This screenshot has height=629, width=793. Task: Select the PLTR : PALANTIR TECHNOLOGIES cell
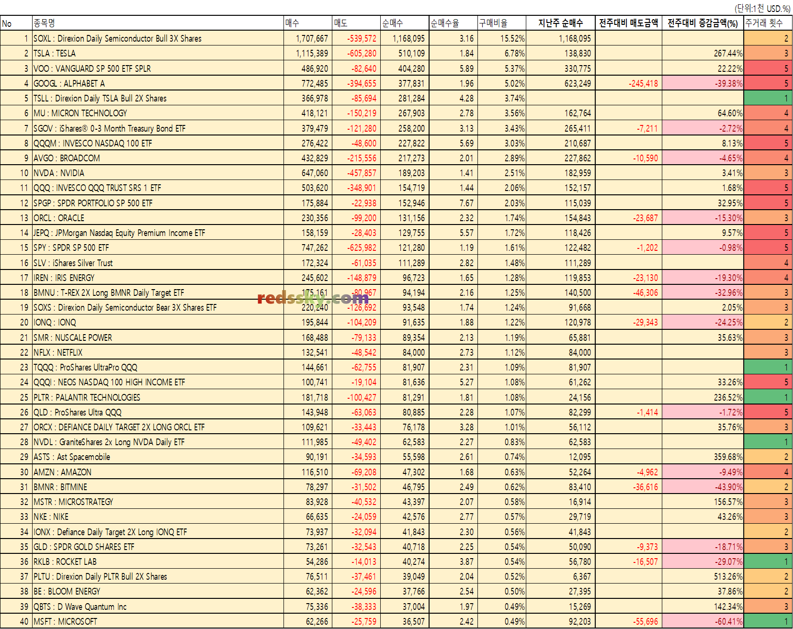click(x=158, y=397)
